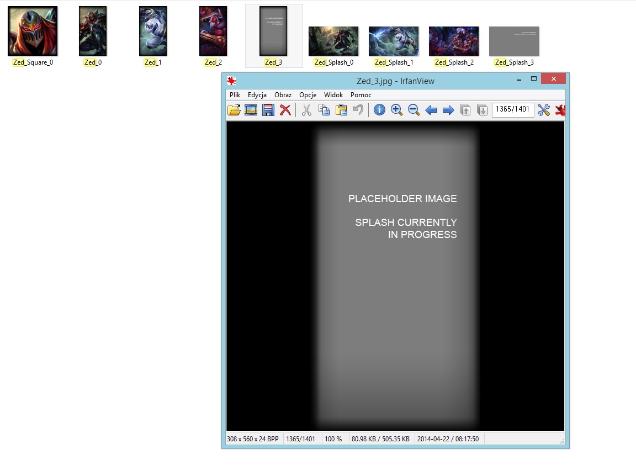Minimize the IrfanView window
Image resolution: width=636 pixels, height=475 pixels.
pyautogui.click(x=519, y=79)
